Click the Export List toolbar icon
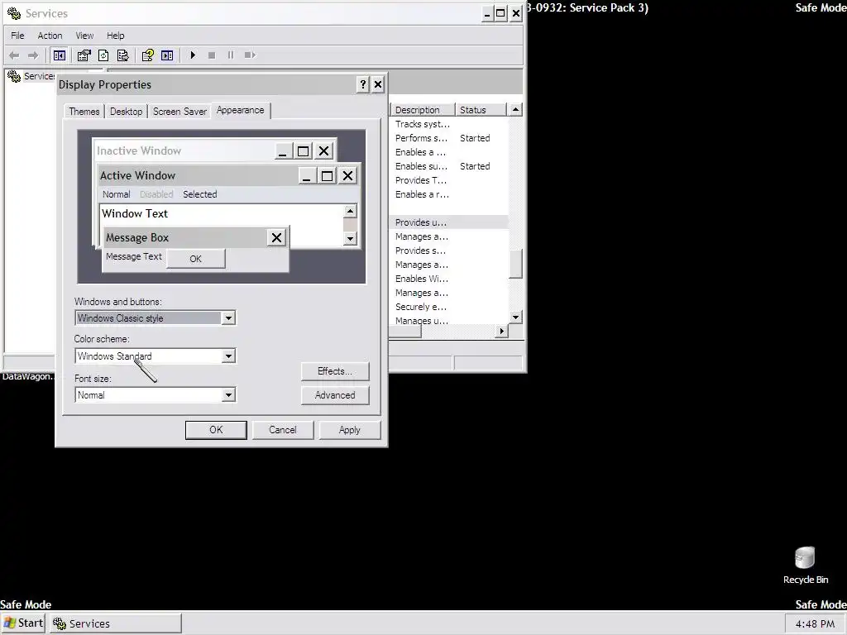The height and width of the screenshot is (635, 847). pos(122,55)
